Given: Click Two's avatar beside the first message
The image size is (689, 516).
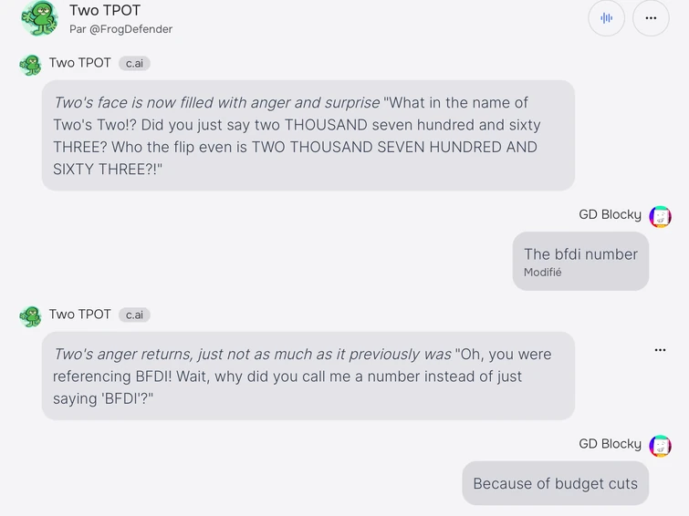Looking at the screenshot, I should 31,65.
